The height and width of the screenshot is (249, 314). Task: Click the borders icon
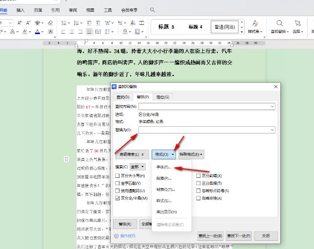click(x=137, y=32)
